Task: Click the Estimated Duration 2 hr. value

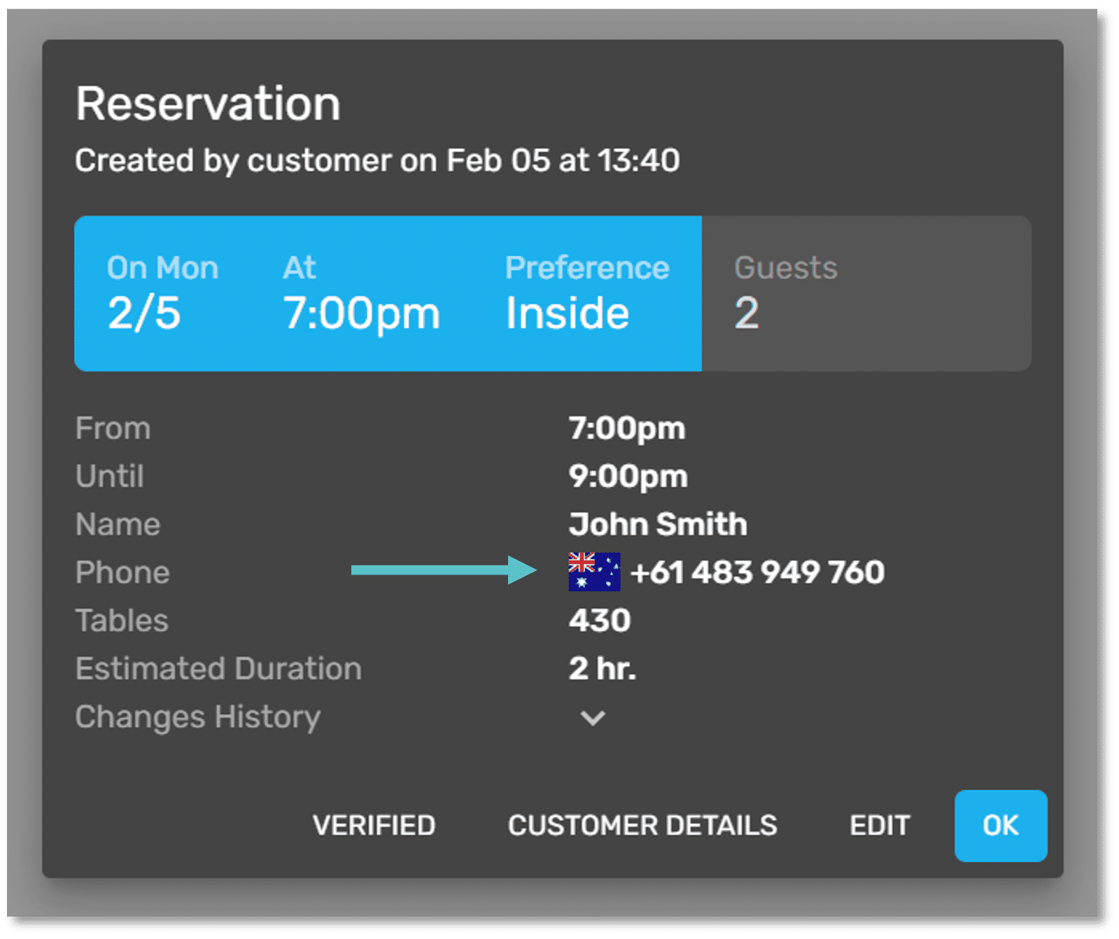Action: point(602,669)
